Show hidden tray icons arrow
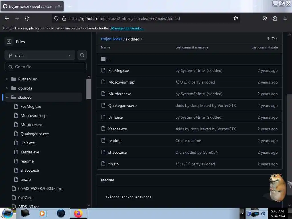The height and width of the screenshot is (219, 292). coord(242,213)
